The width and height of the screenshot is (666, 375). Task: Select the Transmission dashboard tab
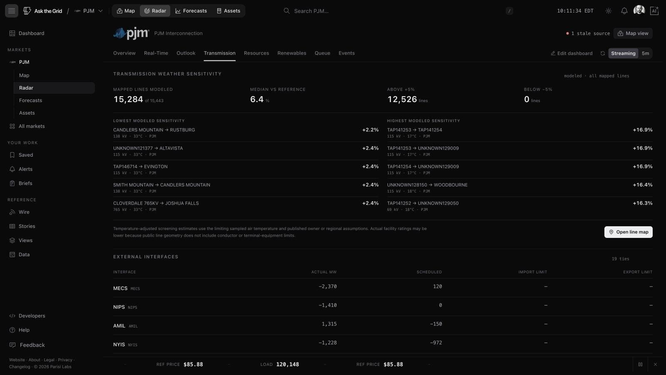(x=220, y=53)
